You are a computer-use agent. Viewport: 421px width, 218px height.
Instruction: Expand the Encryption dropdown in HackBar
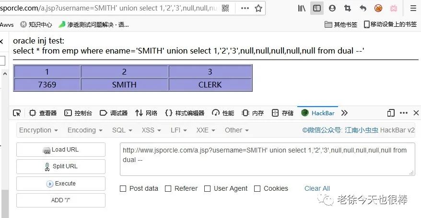click(38, 130)
